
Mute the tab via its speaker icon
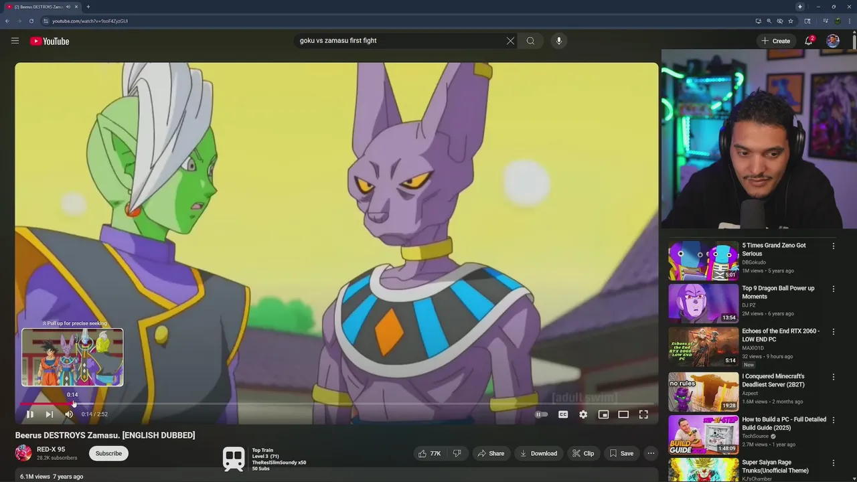coord(68,7)
